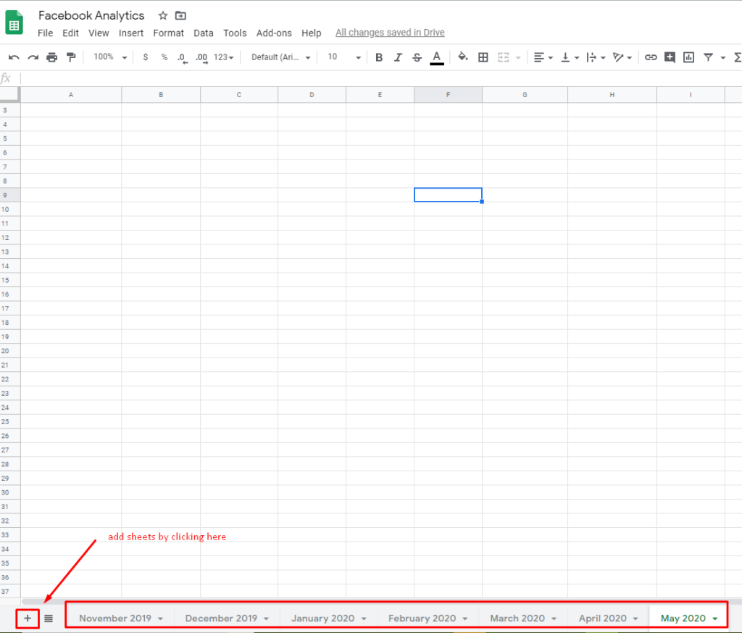The width and height of the screenshot is (742, 633).
Task: Star the Facebook Analytics spreadsheet
Action: click(162, 15)
